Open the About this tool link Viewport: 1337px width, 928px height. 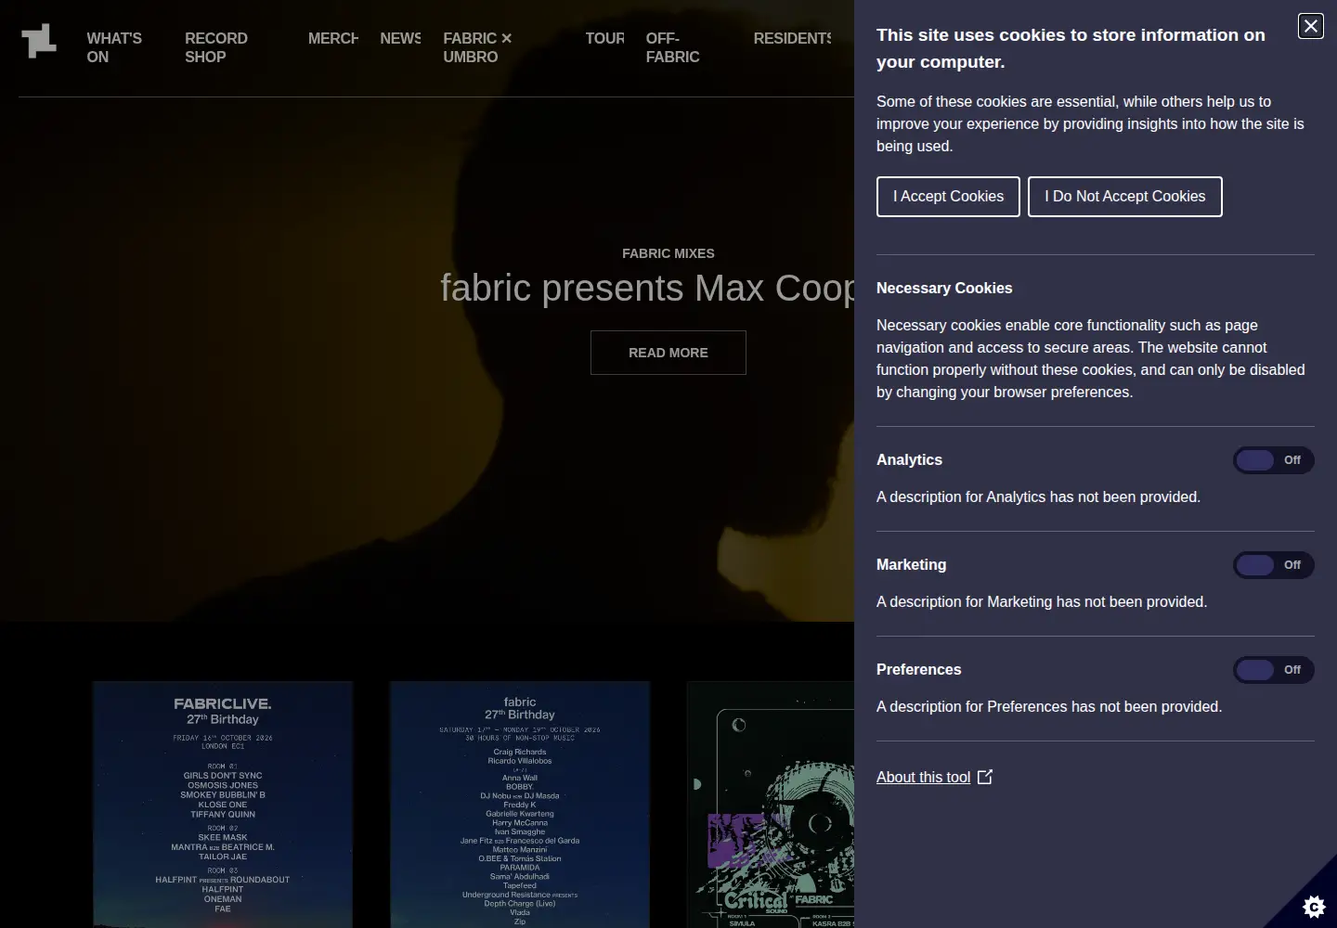[x=923, y=778]
